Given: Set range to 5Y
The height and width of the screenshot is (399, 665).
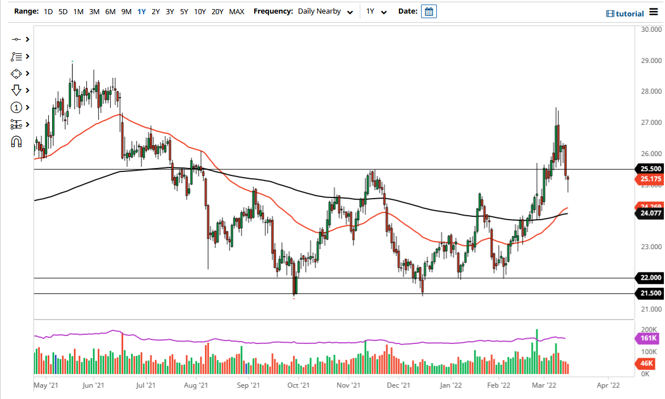Looking at the screenshot, I should click(184, 11).
